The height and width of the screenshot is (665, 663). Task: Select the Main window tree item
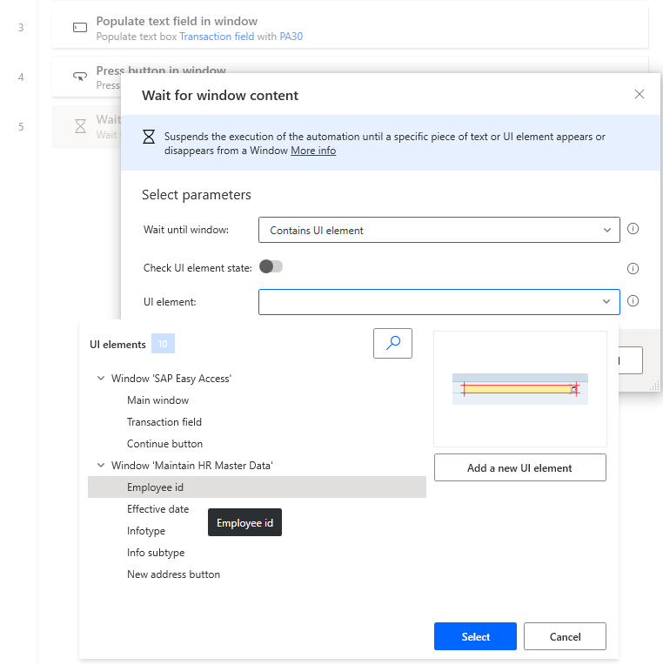257,400
